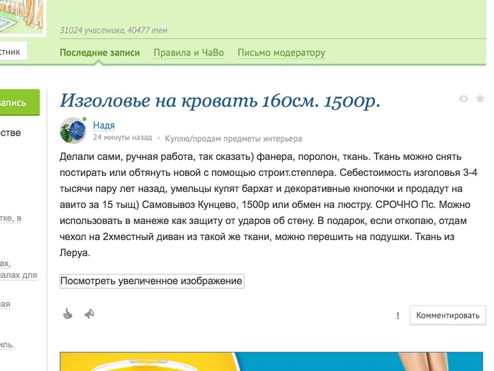The width and height of the screenshot is (494, 371).
Task: Click the Комментировать button
Action: [448, 315]
